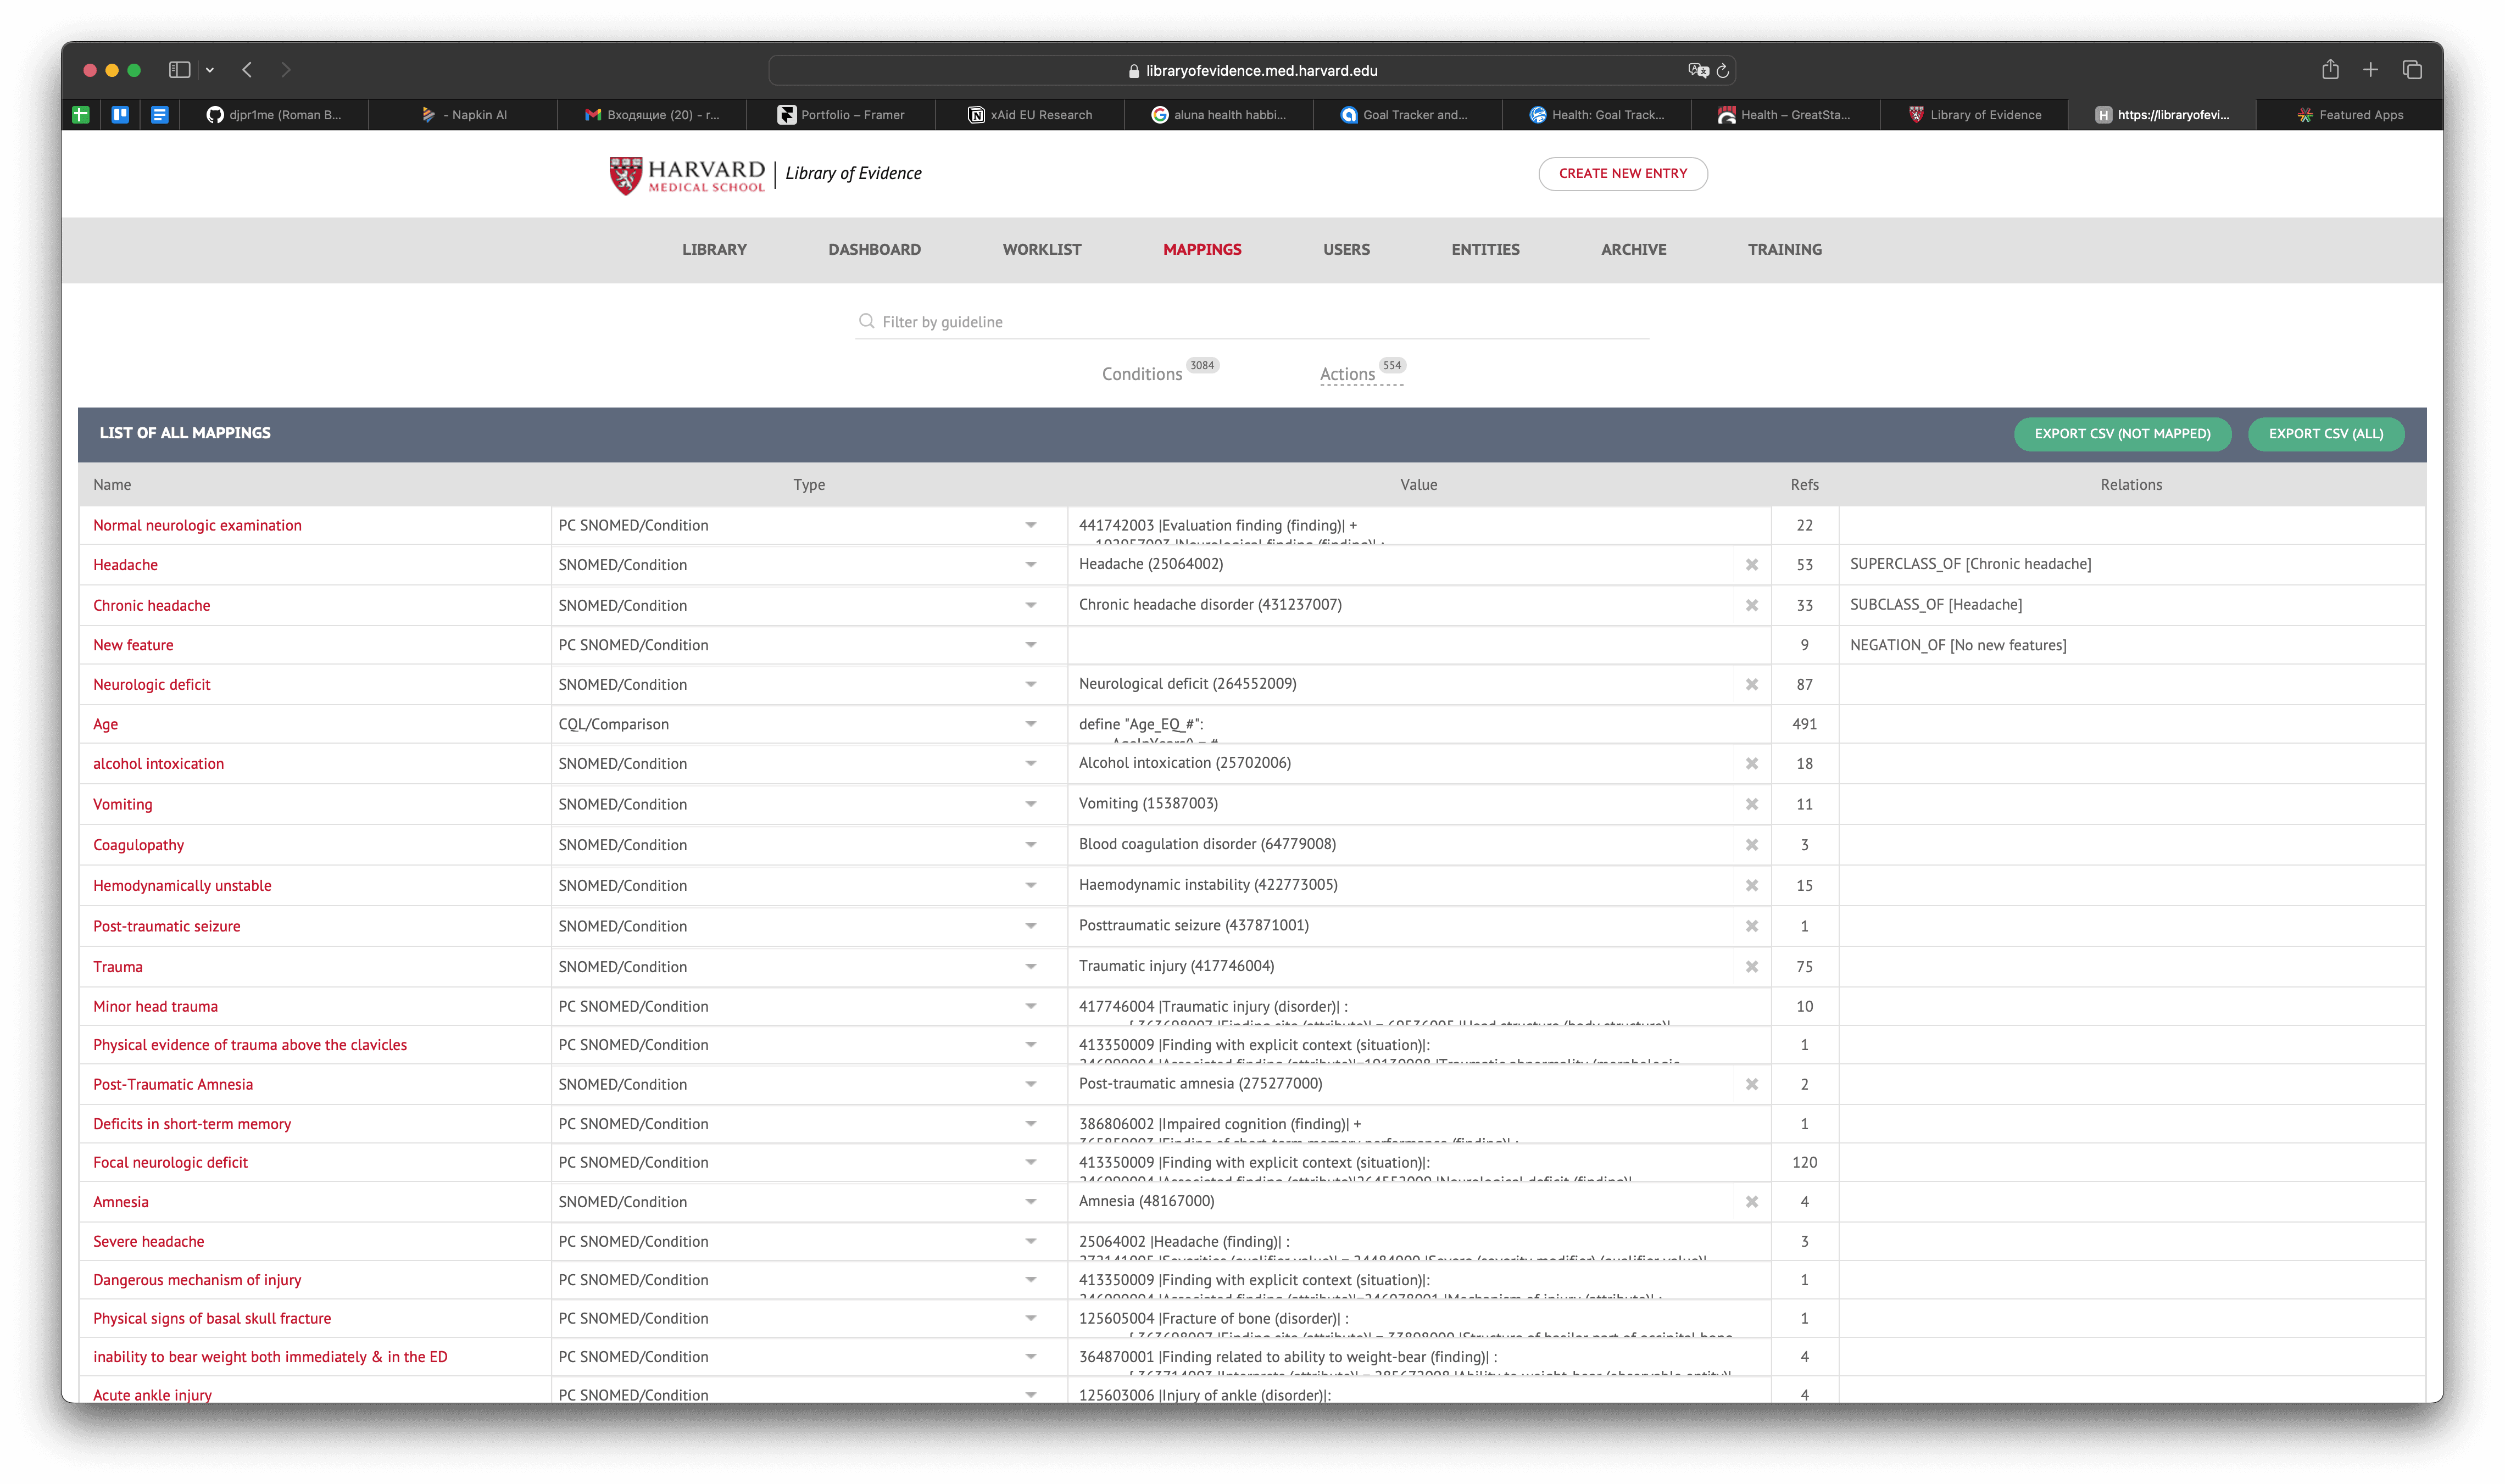Image resolution: width=2505 pixels, height=1484 pixels.
Task: Open a new tab with the plus icon
Action: coord(2370,70)
